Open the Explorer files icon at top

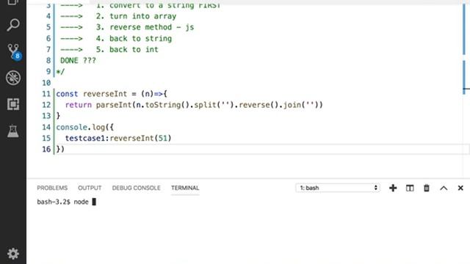pyautogui.click(x=13, y=2)
